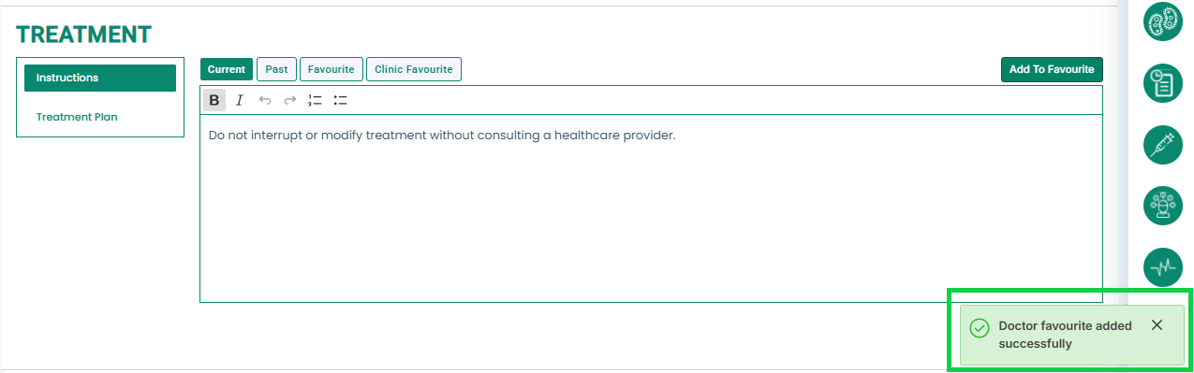
Task: Switch to the Past tab
Action: (276, 69)
